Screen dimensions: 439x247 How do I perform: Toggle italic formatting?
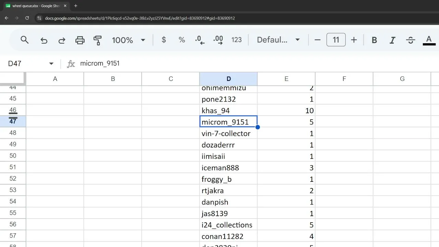click(392, 40)
